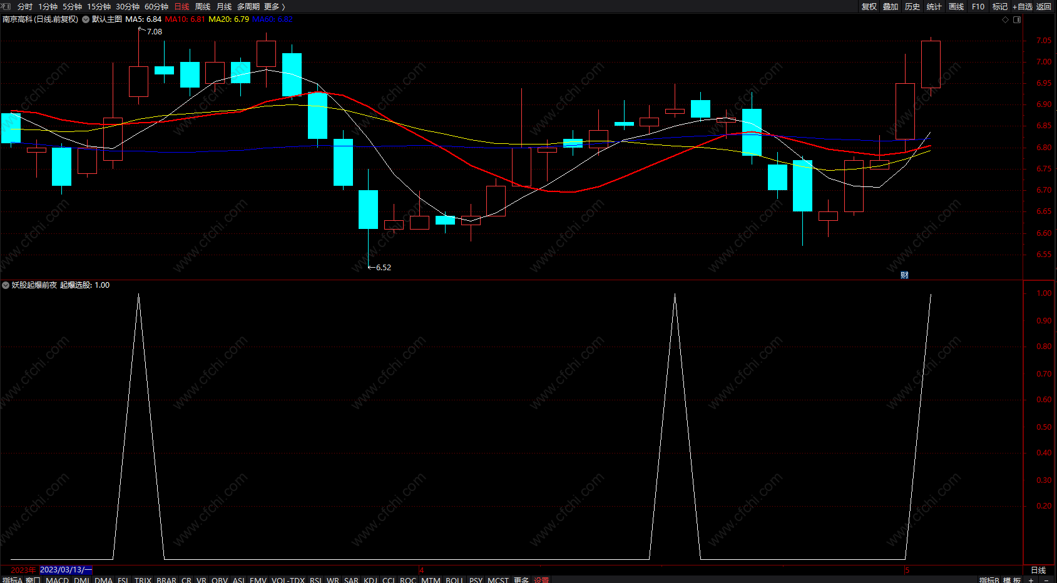The image size is (1057, 583).
Task: Open the 模板 template button at bottom
Action: [x=1012, y=580]
